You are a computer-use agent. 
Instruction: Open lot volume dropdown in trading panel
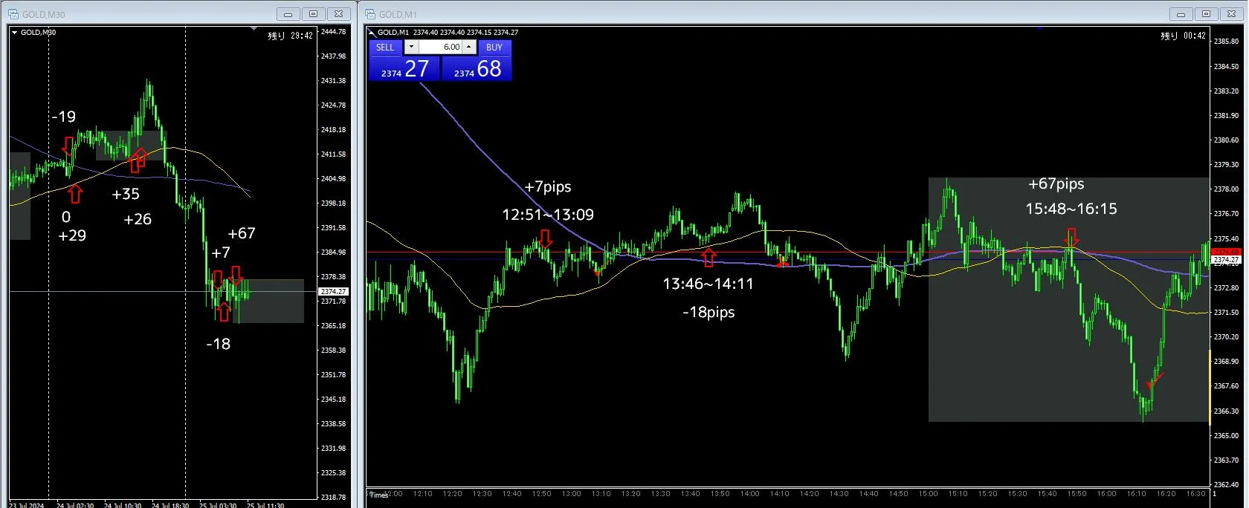click(x=411, y=47)
